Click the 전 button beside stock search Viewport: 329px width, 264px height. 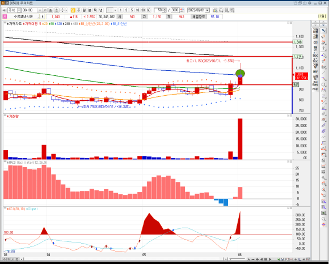tap(50, 10)
